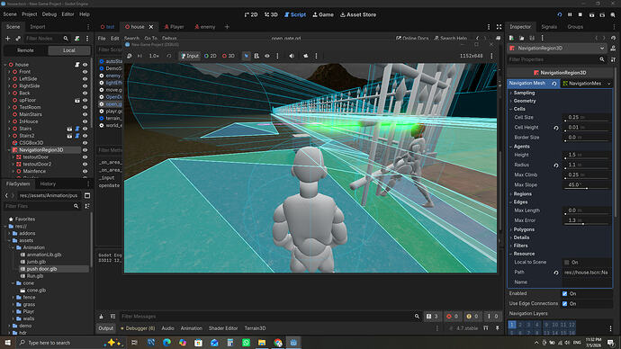Adjust the Cell Size slider
Image resolution: width=621 pixels, height=349 pixels.
(x=565, y=121)
